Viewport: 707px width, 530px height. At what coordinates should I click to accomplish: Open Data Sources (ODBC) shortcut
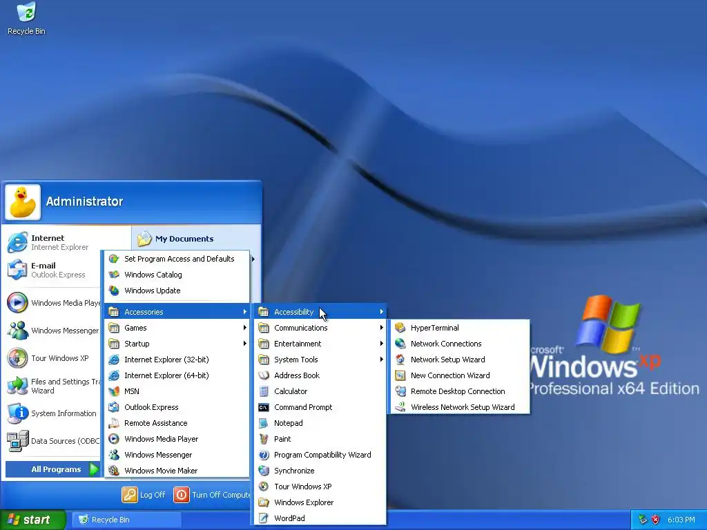click(53, 441)
